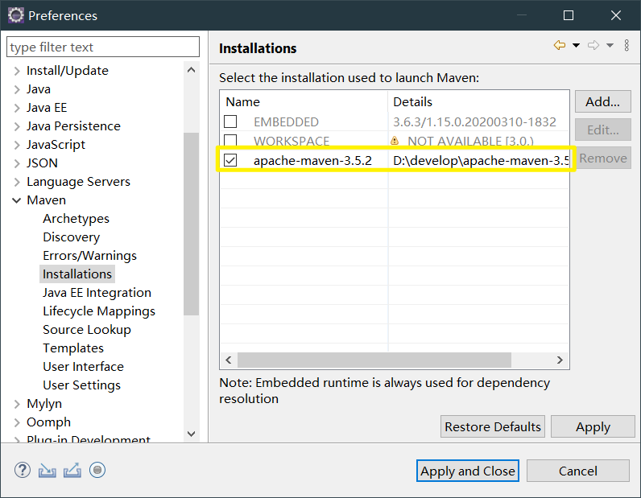Open the back history dropdown arrow
Screen dimensions: 641x498
pyautogui.click(x=576, y=46)
